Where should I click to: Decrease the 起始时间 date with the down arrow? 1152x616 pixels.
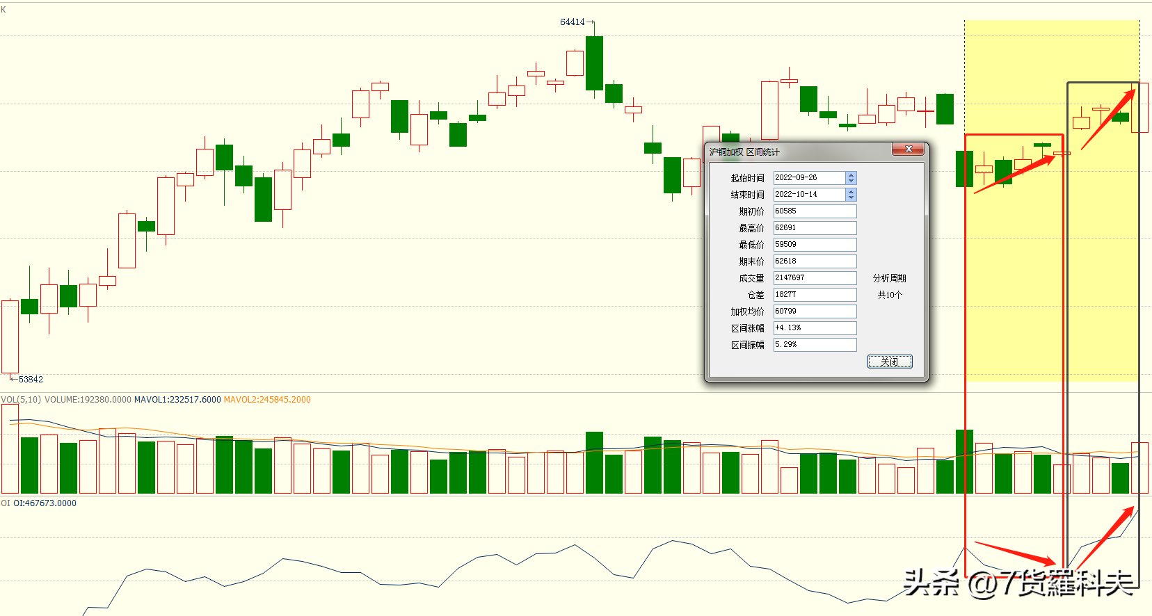click(851, 181)
